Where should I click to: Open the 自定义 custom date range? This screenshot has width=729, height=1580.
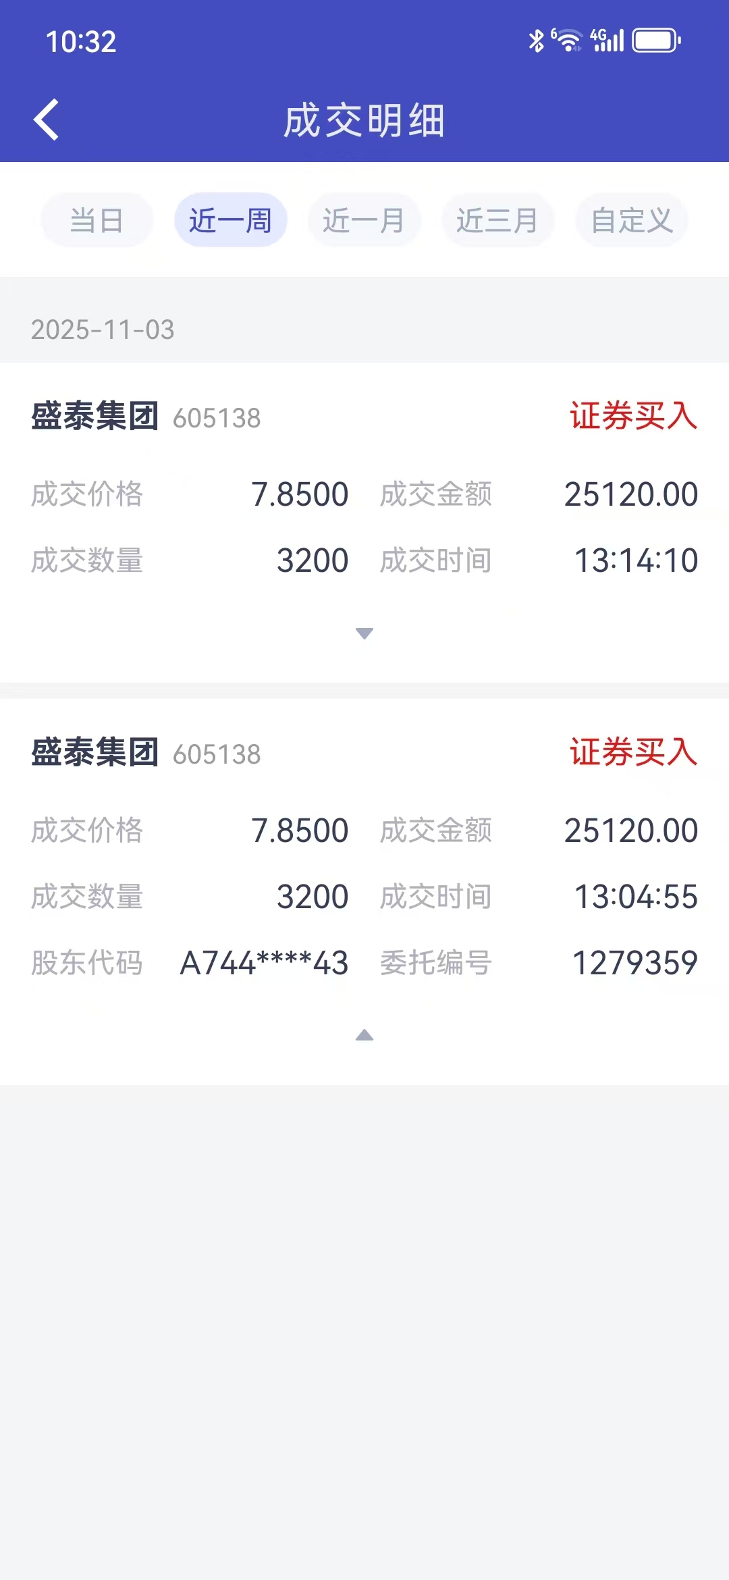(x=632, y=220)
